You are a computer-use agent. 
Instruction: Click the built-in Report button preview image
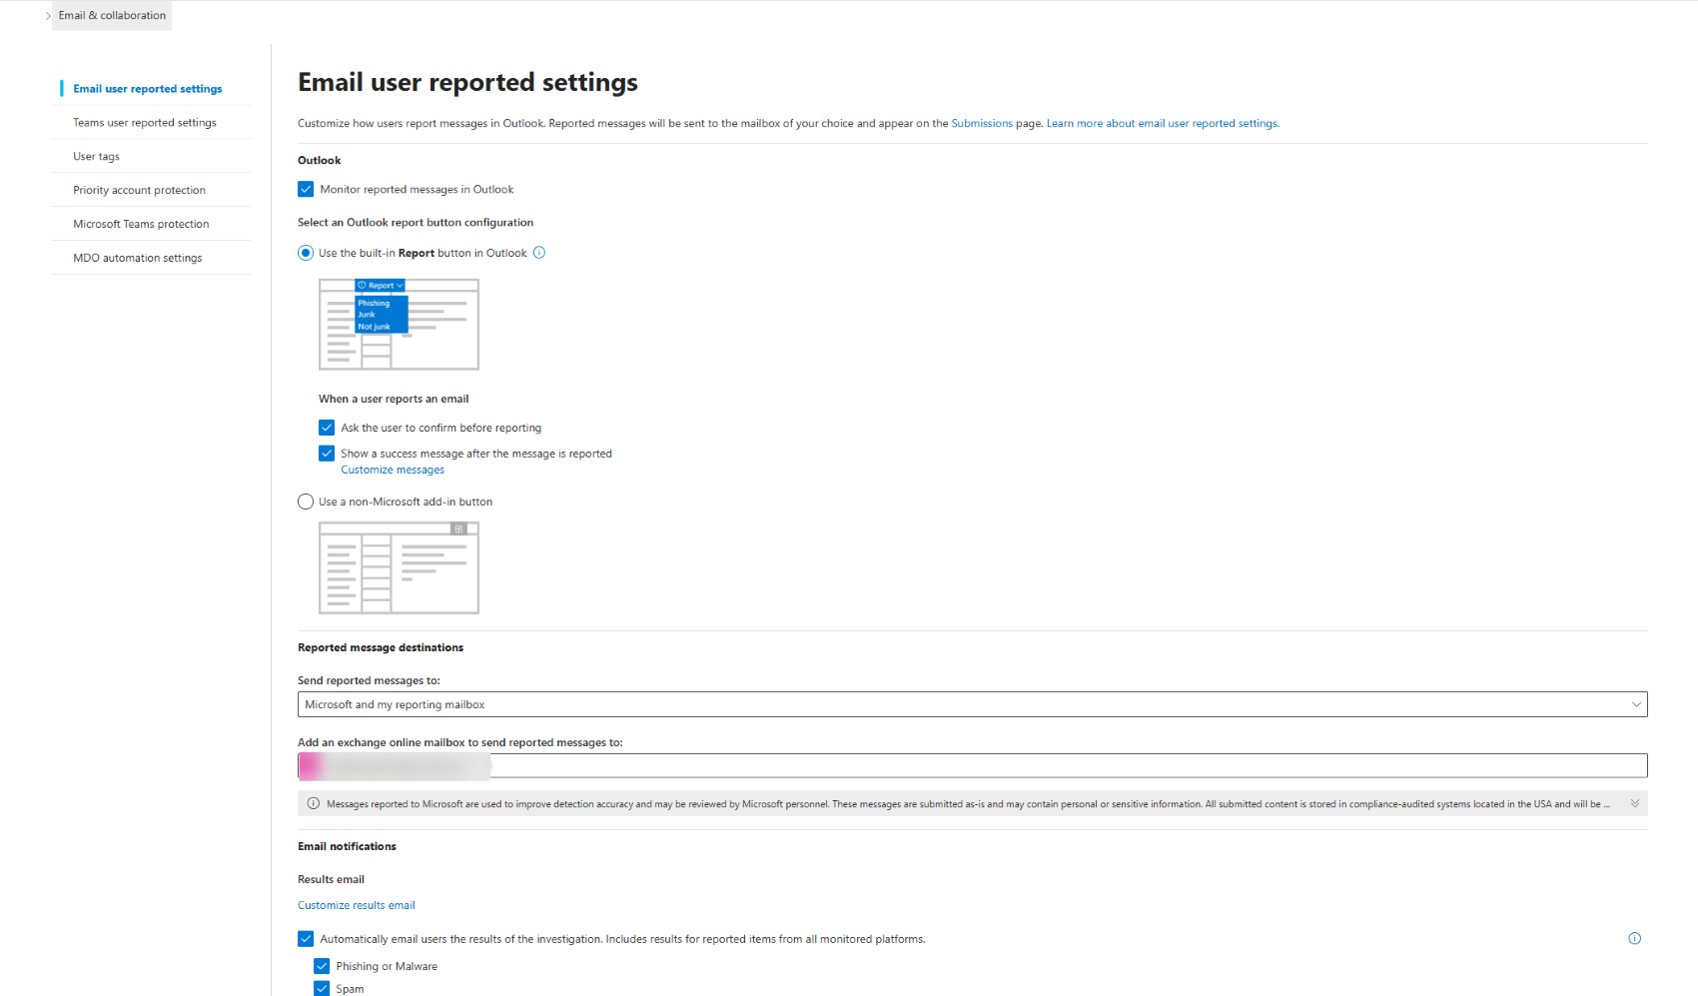click(x=399, y=325)
